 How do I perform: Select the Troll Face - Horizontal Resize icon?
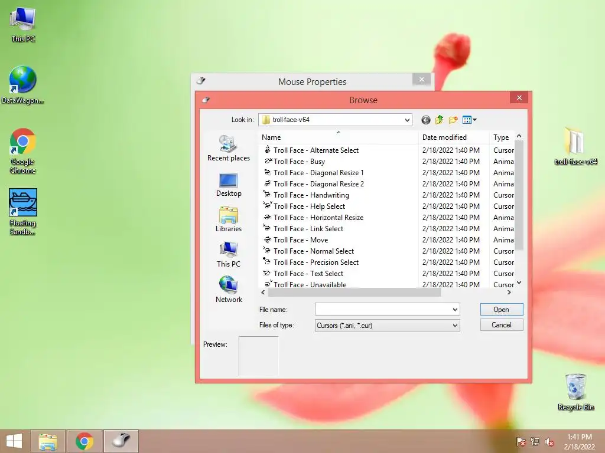[268, 217]
